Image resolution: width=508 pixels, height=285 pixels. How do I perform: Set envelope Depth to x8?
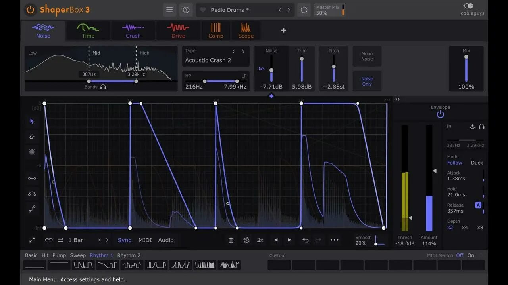point(480,228)
